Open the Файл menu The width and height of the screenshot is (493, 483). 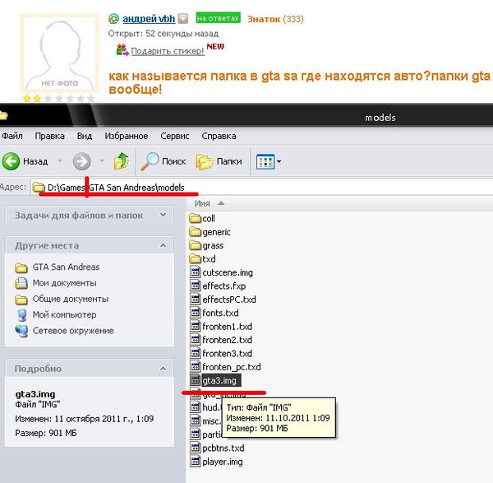[x=12, y=136]
